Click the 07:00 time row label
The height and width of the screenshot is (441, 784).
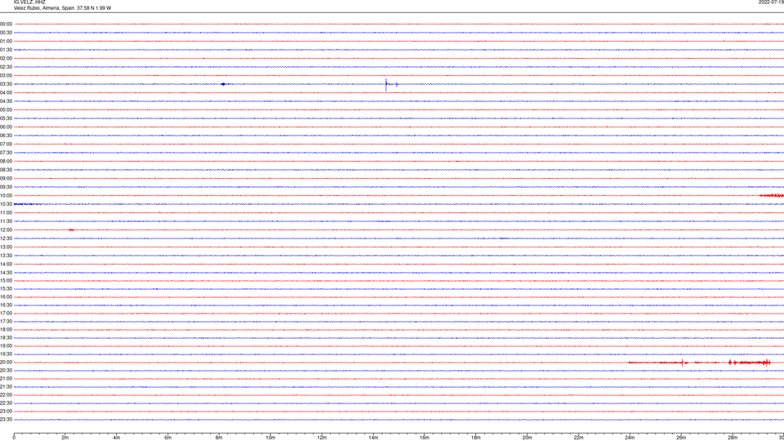(6, 144)
